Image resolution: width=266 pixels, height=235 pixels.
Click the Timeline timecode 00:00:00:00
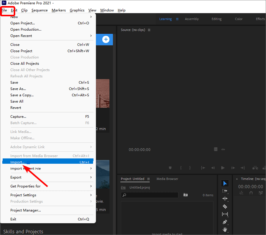click(x=250, y=186)
